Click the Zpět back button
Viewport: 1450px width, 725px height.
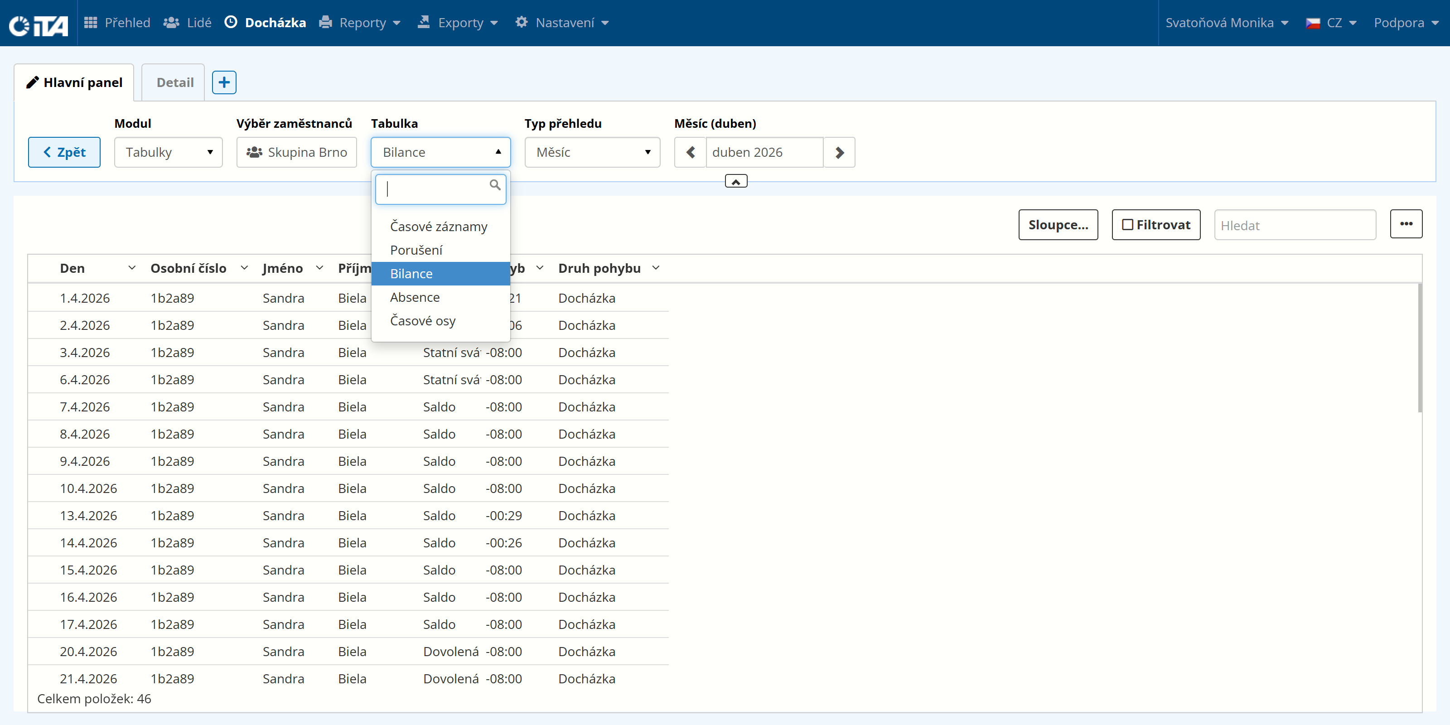click(64, 152)
